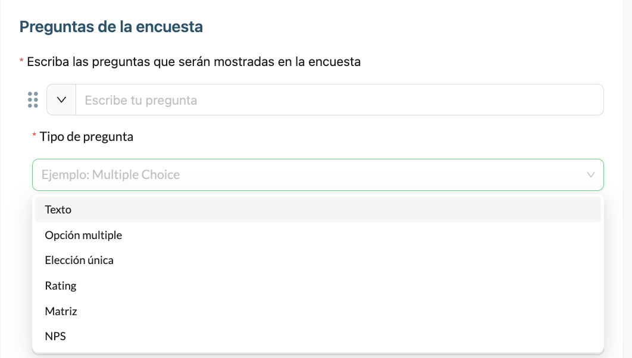Screen dimensions: 632x358
Task: Click red asterisk beside 'Escriba las preguntas'
Action: click(x=21, y=61)
